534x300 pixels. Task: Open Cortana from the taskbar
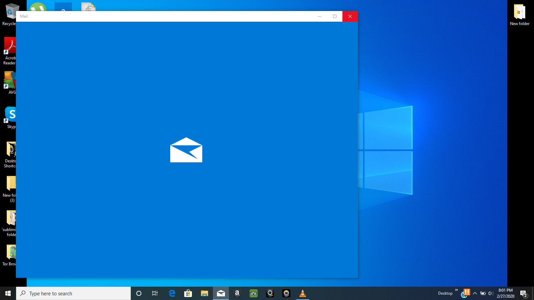[x=139, y=293]
